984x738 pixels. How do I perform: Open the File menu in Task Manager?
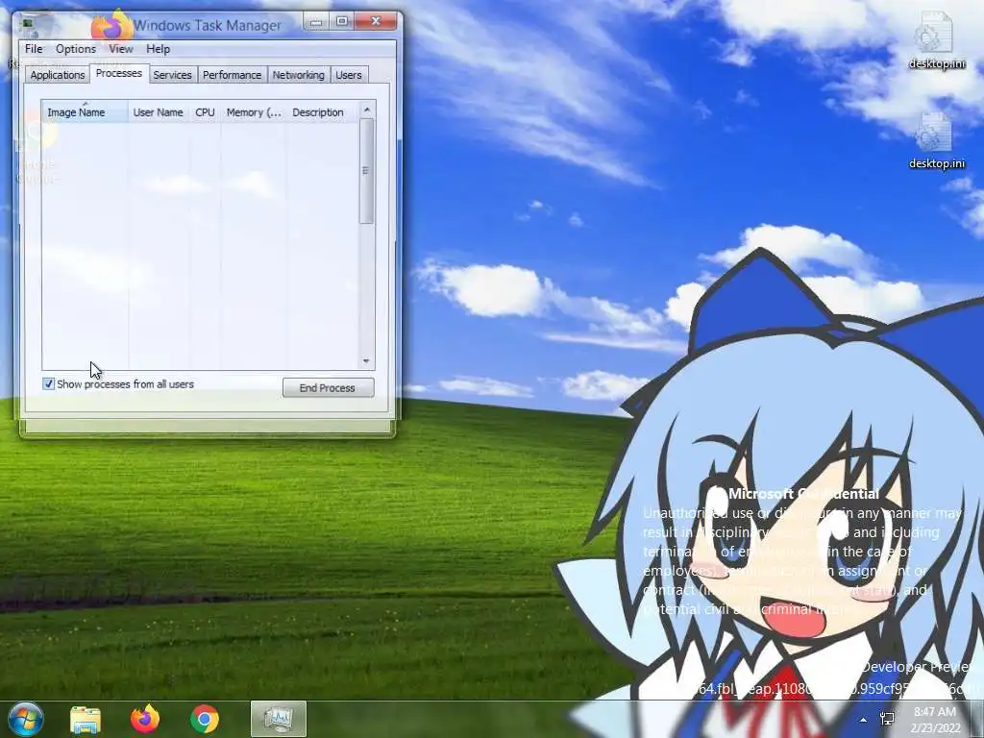[x=34, y=49]
